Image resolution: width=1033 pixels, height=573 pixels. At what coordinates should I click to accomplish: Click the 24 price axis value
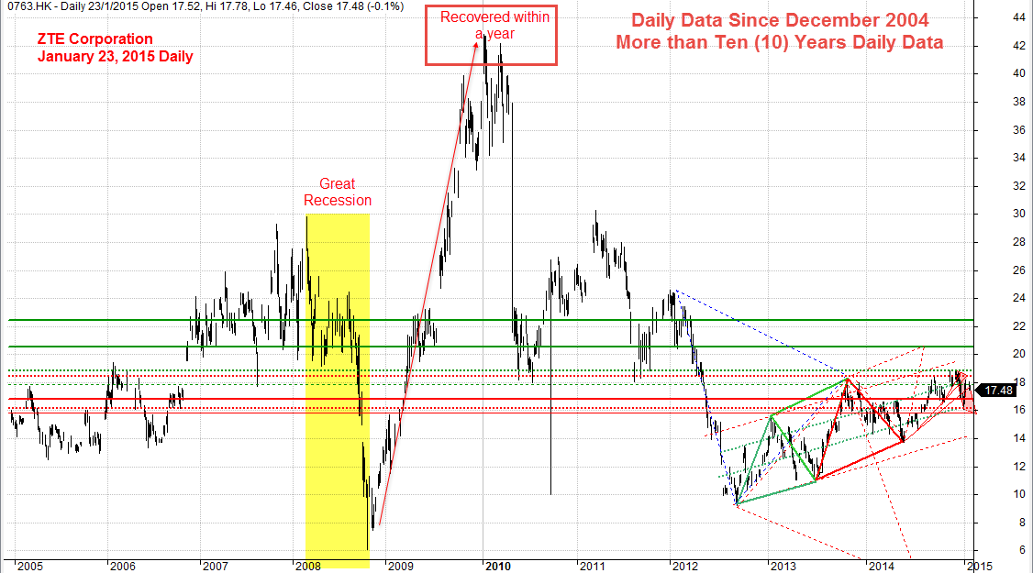[x=1019, y=298]
